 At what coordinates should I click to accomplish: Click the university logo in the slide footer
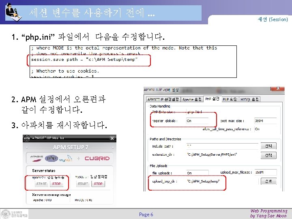(x=15, y=214)
